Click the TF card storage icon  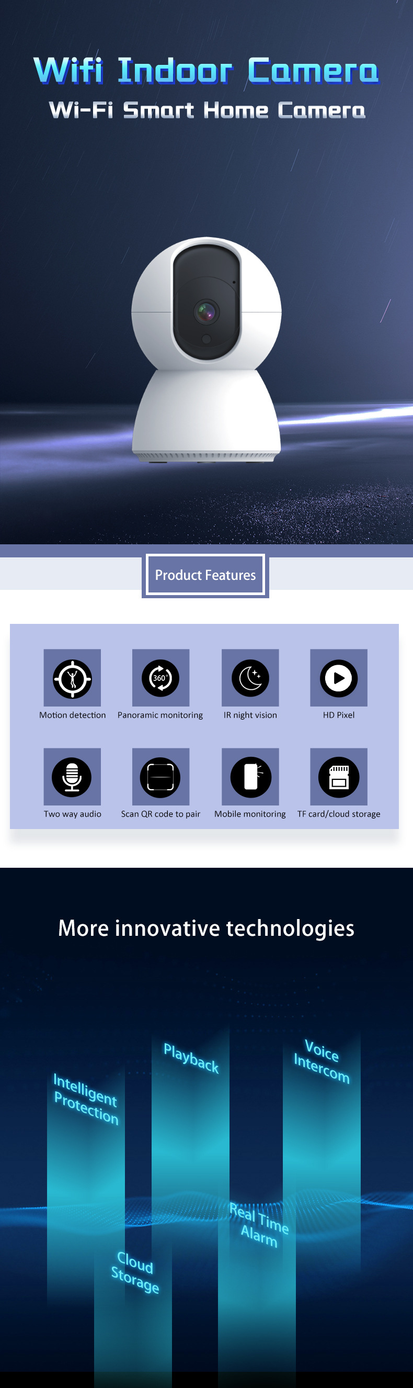[339, 777]
